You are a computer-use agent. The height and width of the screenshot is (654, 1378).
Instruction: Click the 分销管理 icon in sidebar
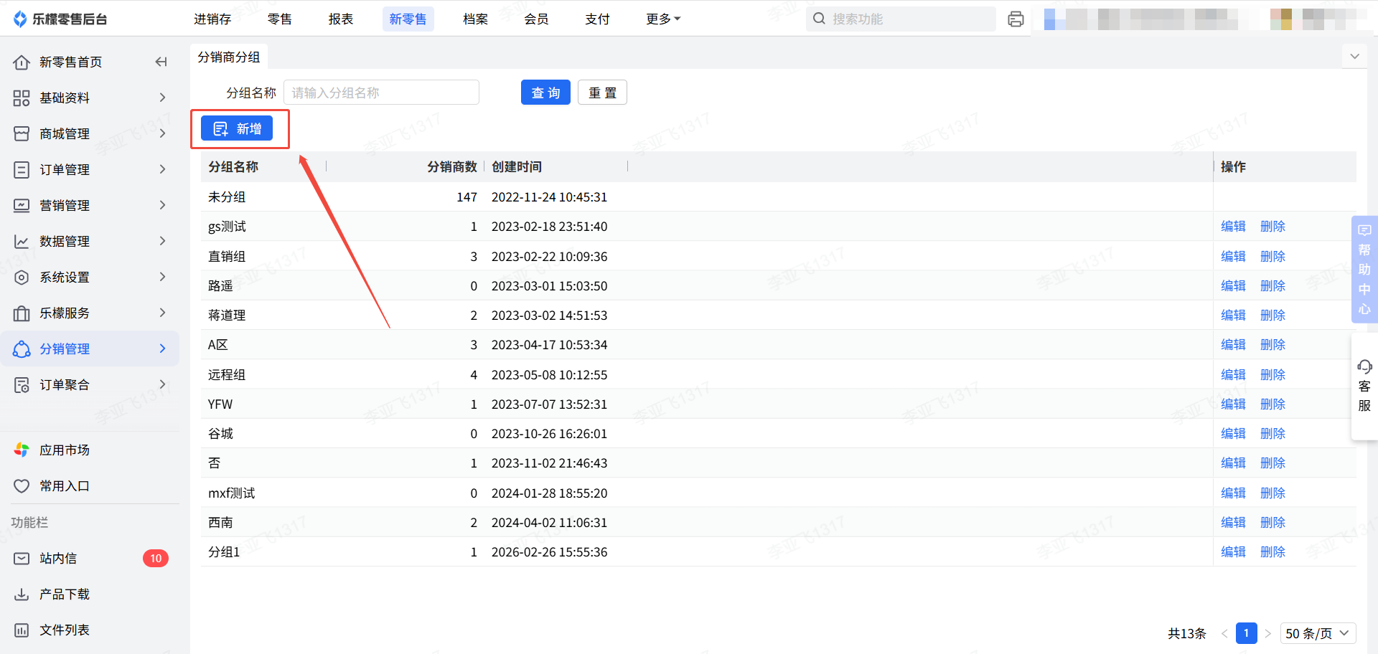tap(22, 349)
